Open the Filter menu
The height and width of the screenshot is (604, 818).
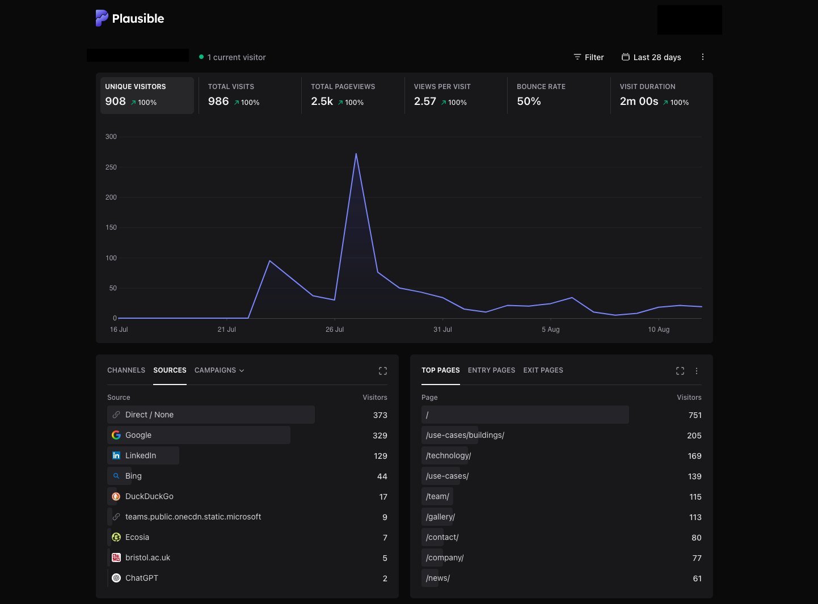coord(589,57)
